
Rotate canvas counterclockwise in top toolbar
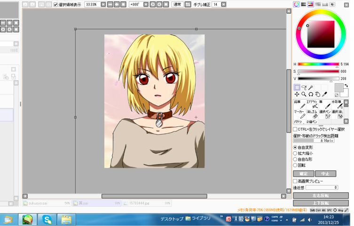click(153, 4)
